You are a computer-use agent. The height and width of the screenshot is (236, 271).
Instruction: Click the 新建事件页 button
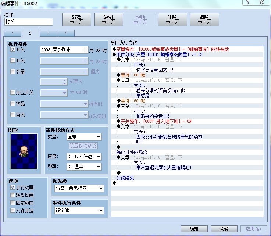click(76, 20)
